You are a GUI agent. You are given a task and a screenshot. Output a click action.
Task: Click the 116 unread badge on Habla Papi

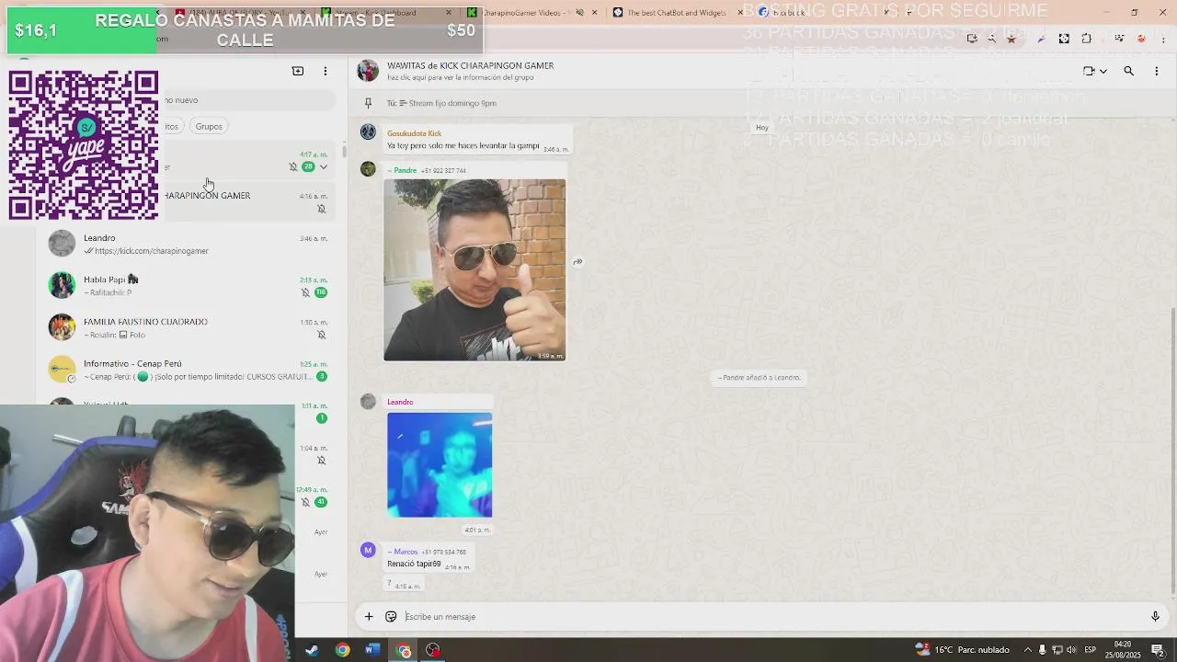click(321, 292)
